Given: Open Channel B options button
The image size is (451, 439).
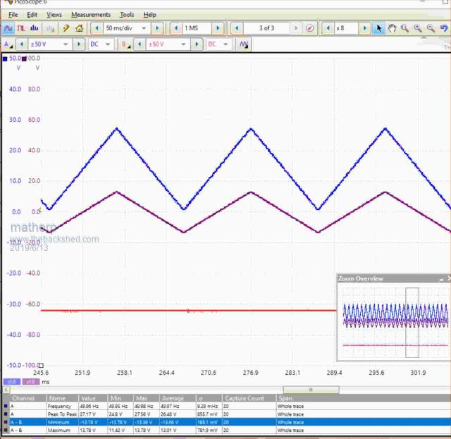Looking at the screenshot, I should coord(125,44).
